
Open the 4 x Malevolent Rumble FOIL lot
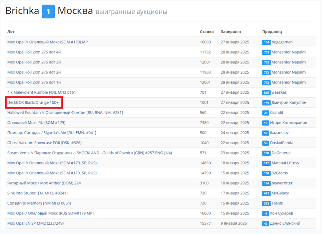(42, 92)
